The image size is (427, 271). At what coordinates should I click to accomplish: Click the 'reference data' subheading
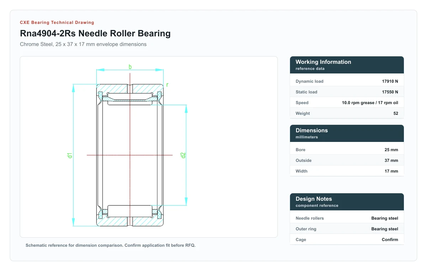[310, 68]
